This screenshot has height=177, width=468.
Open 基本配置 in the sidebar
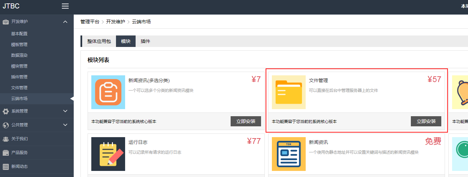point(19,34)
